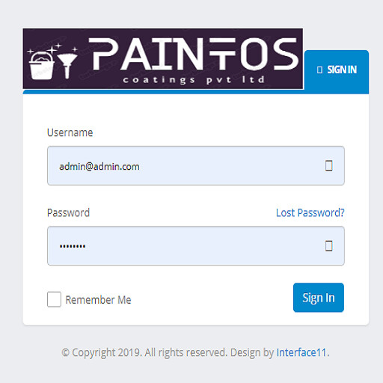This screenshot has width=383, height=383.
Task: Focus the Password input field
Action: tap(196, 246)
